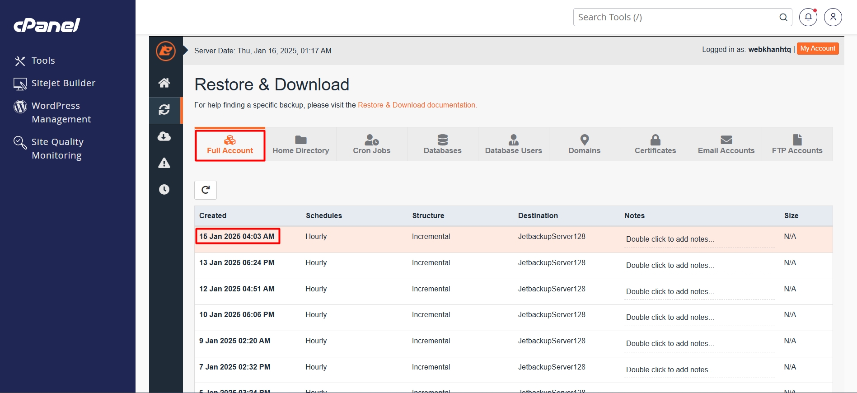Open the warning alerts icon in sidebar
This screenshot has height=393, width=857.
click(164, 163)
